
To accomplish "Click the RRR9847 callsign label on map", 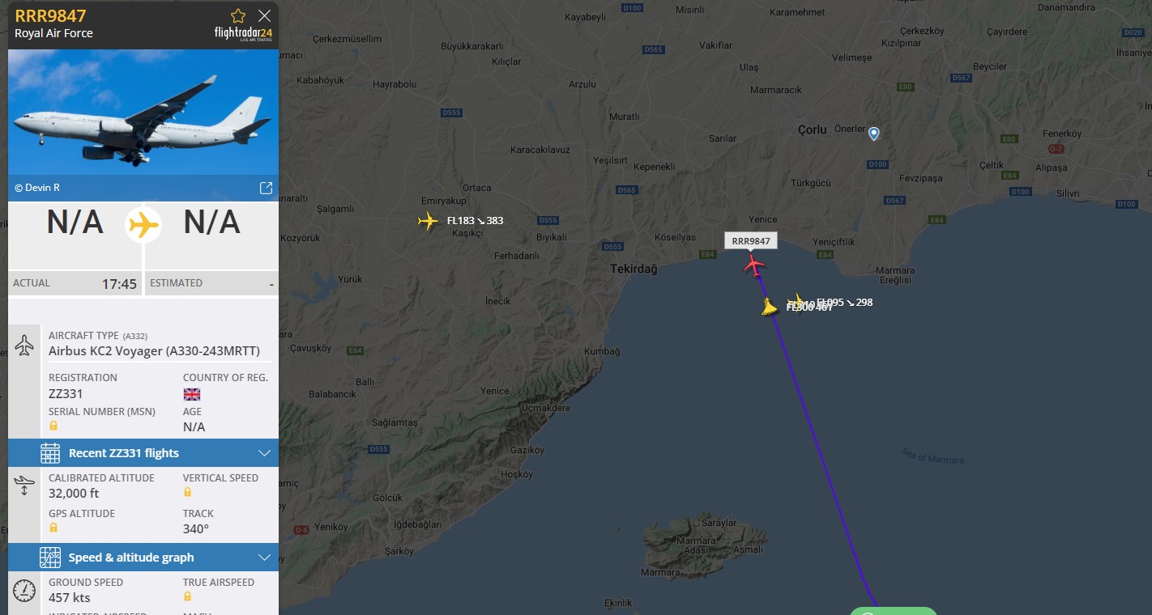I will point(751,241).
